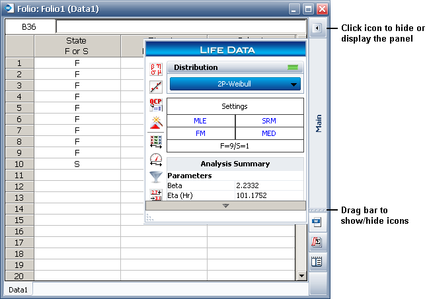Toggle the MLE analysis method setting

(200, 121)
